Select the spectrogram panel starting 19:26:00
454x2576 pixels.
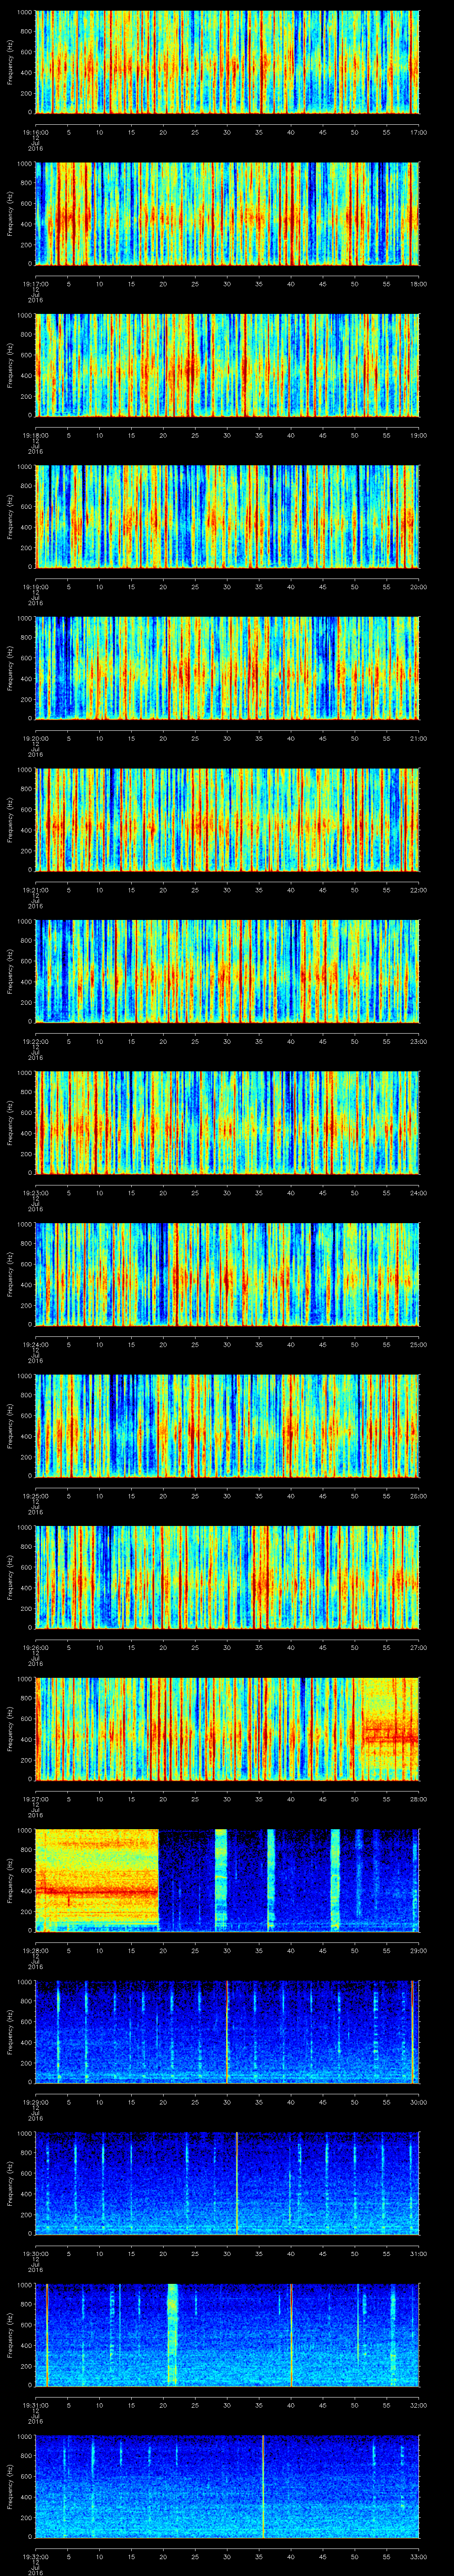coord(227,1577)
